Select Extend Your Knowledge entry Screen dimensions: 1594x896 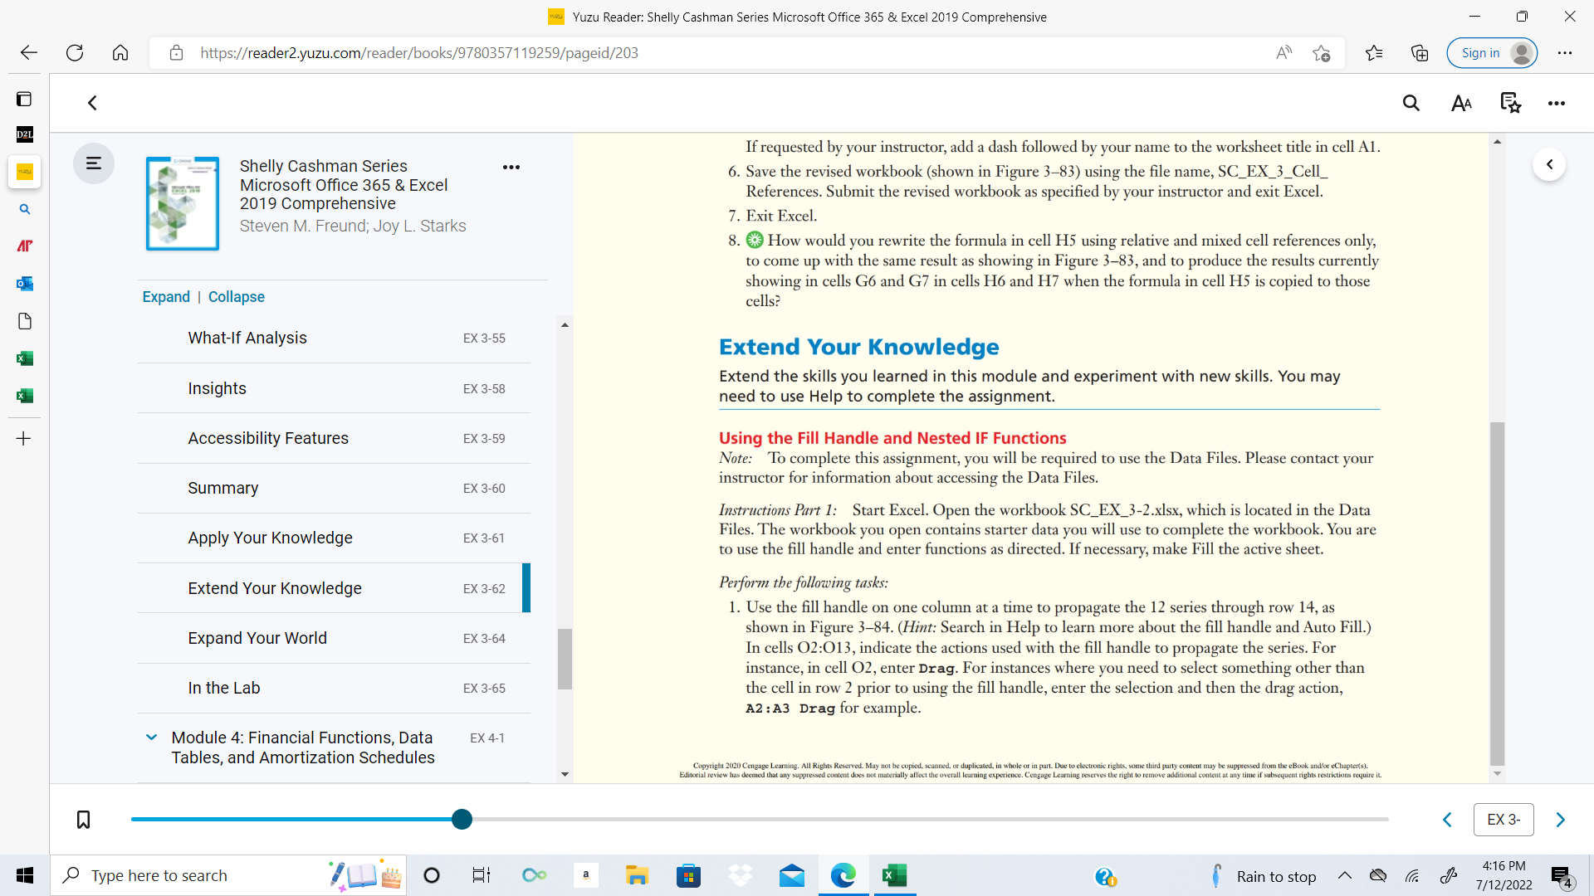(x=334, y=588)
